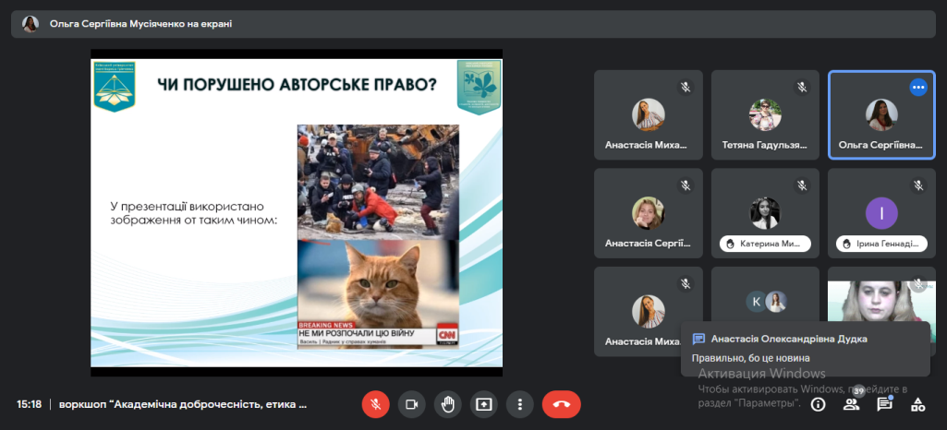
Task: Open the three-dot more options menu
Action: click(521, 404)
